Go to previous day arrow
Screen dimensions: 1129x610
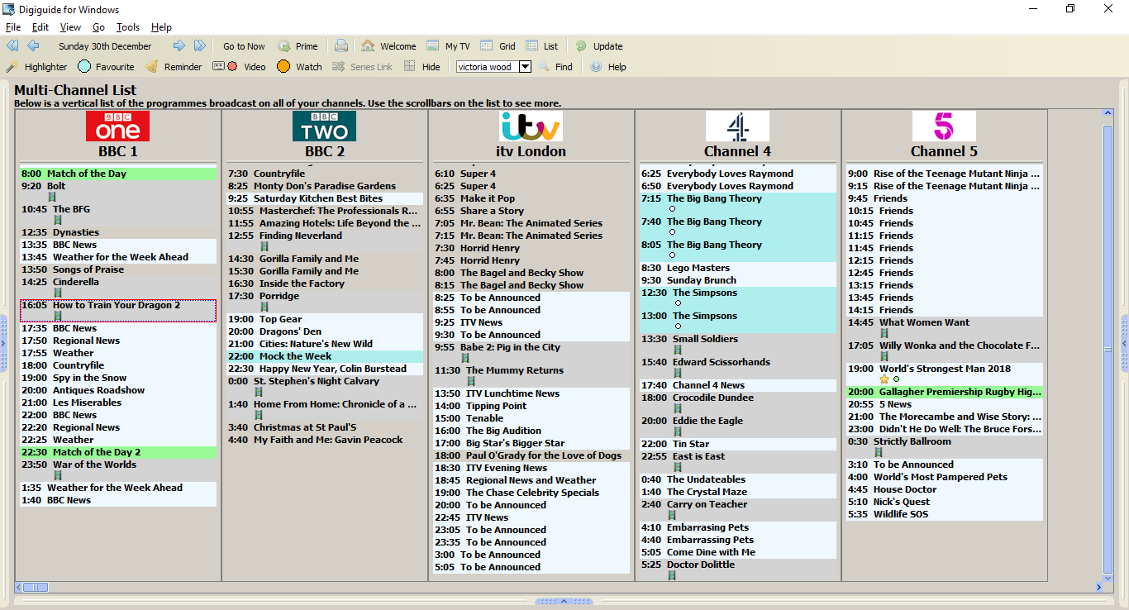tap(33, 46)
